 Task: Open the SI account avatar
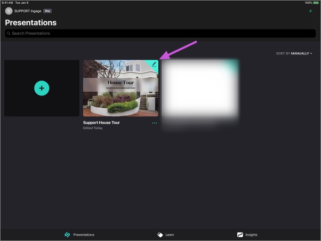pos(9,11)
